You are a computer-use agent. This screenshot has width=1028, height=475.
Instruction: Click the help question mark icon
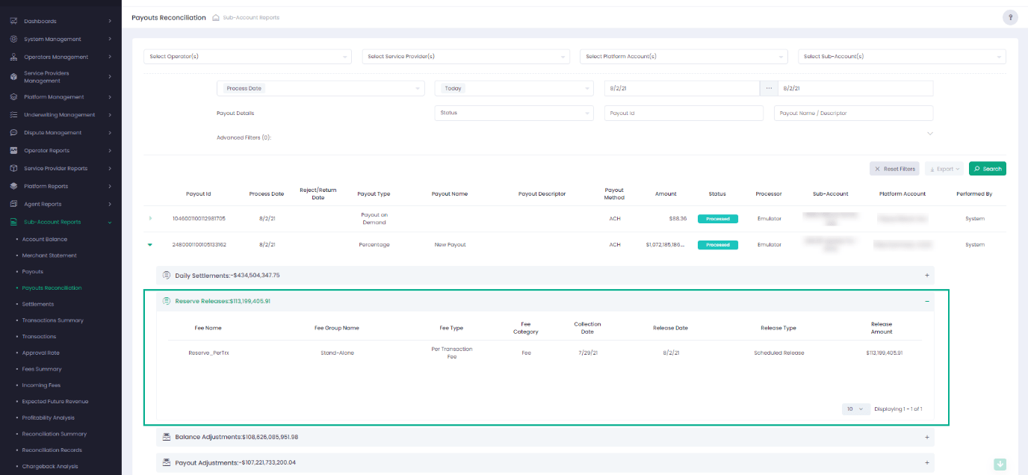click(x=1010, y=18)
